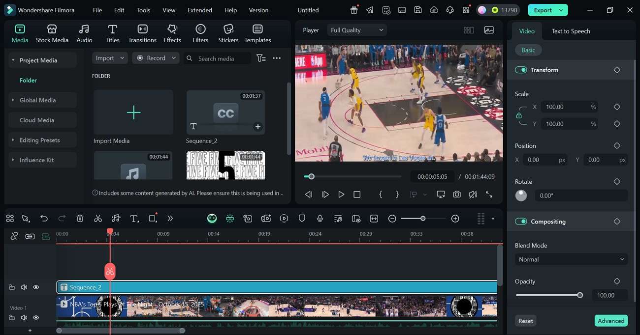Select the Crop tool in timeline toolbar
This screenshot has width=640, height=335.
153,219
